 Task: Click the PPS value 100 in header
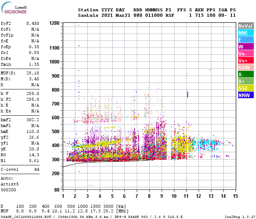pyautogui.click(x=211, y=15)
